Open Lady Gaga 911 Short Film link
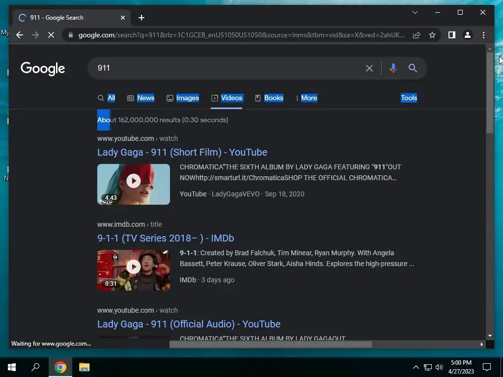Image resolution: width=503 pixels, height=377 pixels. 182,152
